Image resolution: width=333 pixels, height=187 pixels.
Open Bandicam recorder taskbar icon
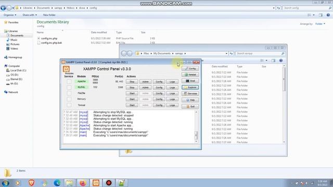pos(109,182)
